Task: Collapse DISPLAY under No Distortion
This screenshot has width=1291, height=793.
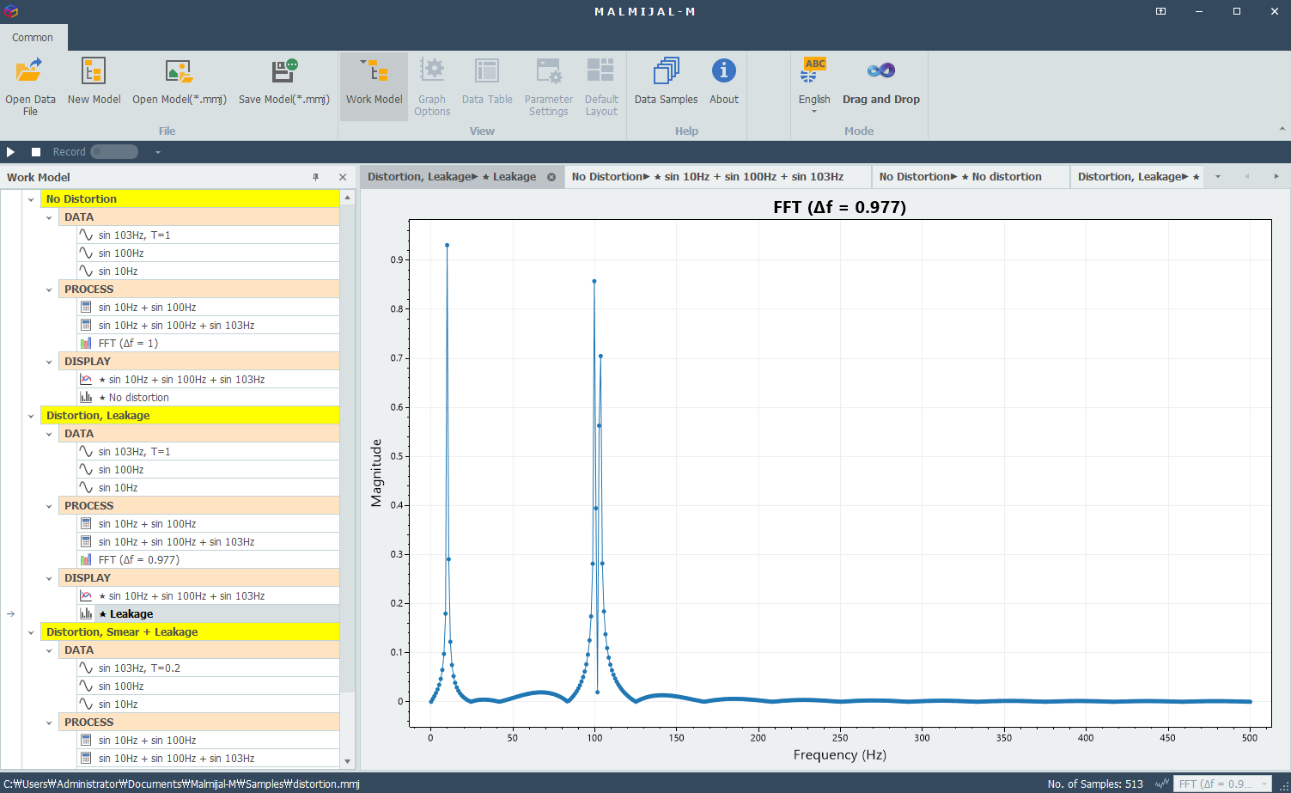Action: coord(49,362)
